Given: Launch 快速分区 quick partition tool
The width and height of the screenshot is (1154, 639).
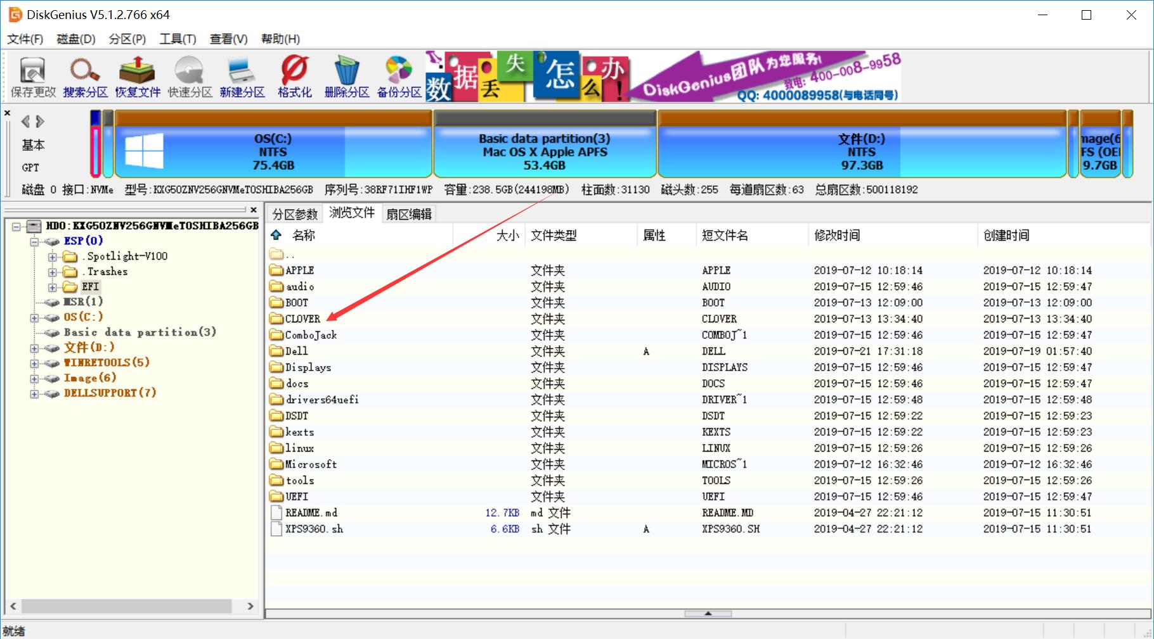Looking at the screenshot, I should tap(188, 75).
